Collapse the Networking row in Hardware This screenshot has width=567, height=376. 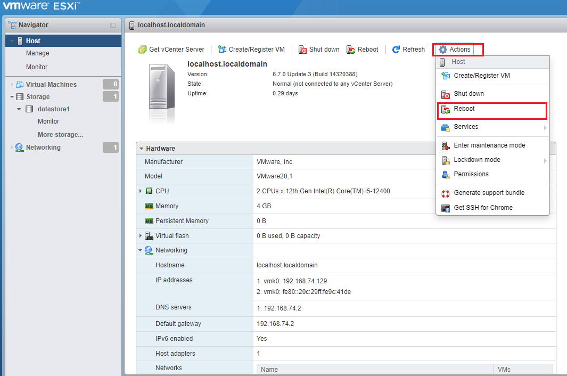[141, 250]
